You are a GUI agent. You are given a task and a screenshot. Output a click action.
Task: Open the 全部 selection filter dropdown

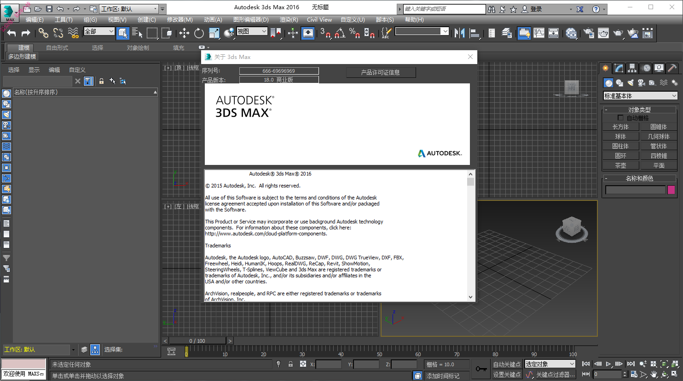tap(99, 31)
